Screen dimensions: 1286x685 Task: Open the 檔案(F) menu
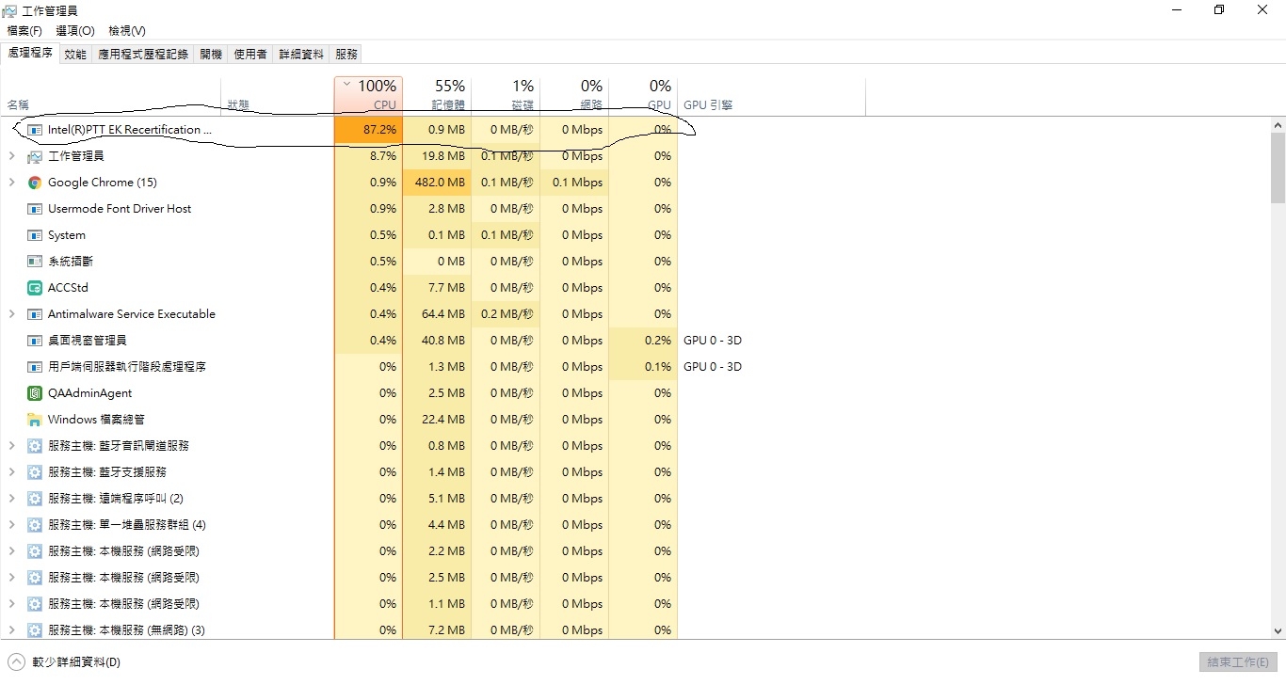tap(24, 31)
